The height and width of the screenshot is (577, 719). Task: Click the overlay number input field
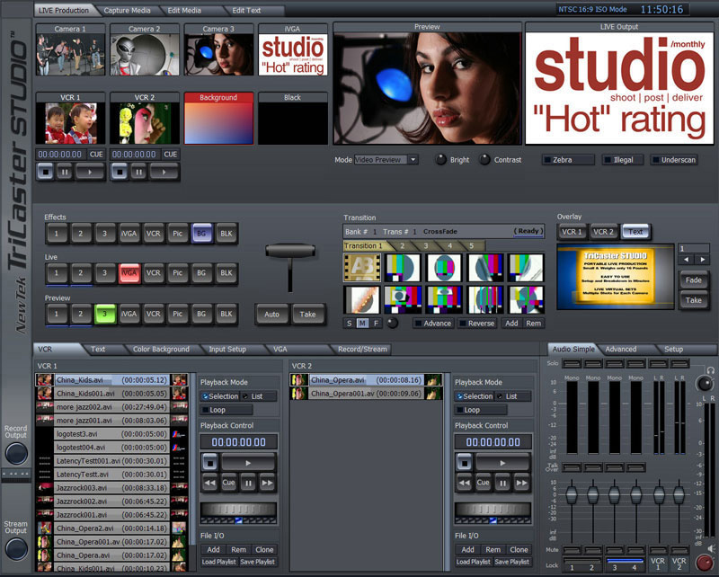[693, 248]
